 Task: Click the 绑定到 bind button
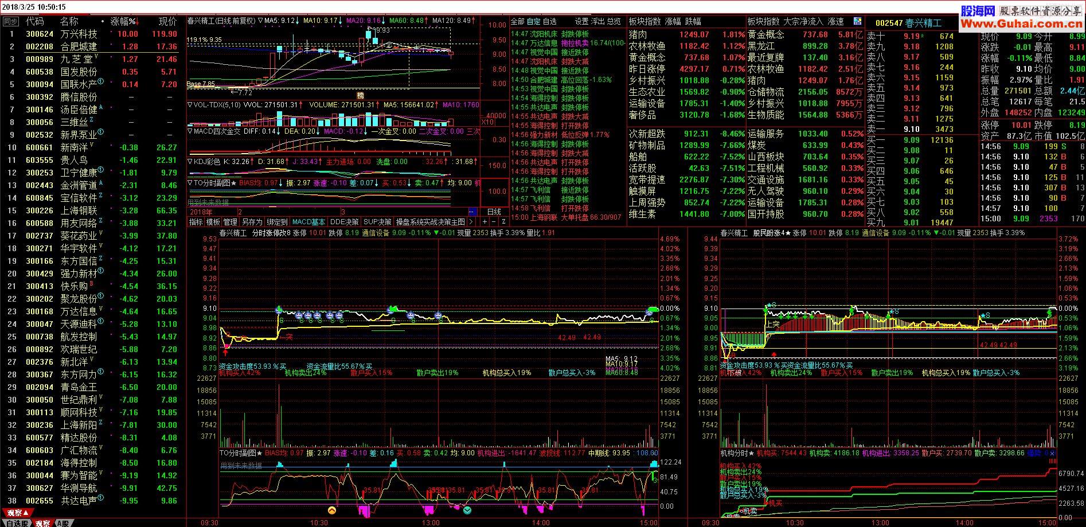pos(277,222)
